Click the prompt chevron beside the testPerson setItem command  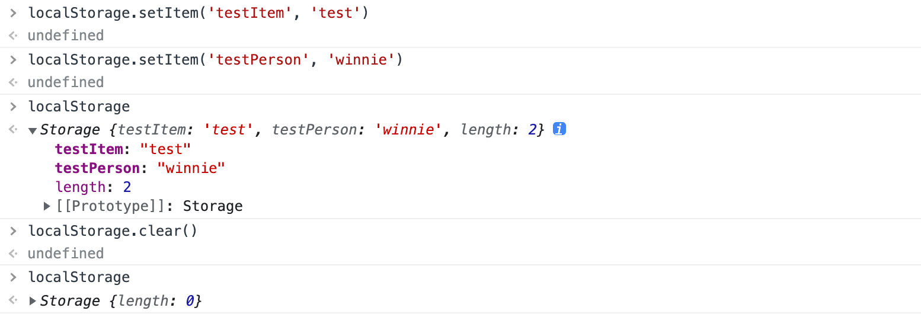13,59
